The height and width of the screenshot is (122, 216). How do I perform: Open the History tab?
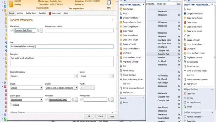(66, 13)
